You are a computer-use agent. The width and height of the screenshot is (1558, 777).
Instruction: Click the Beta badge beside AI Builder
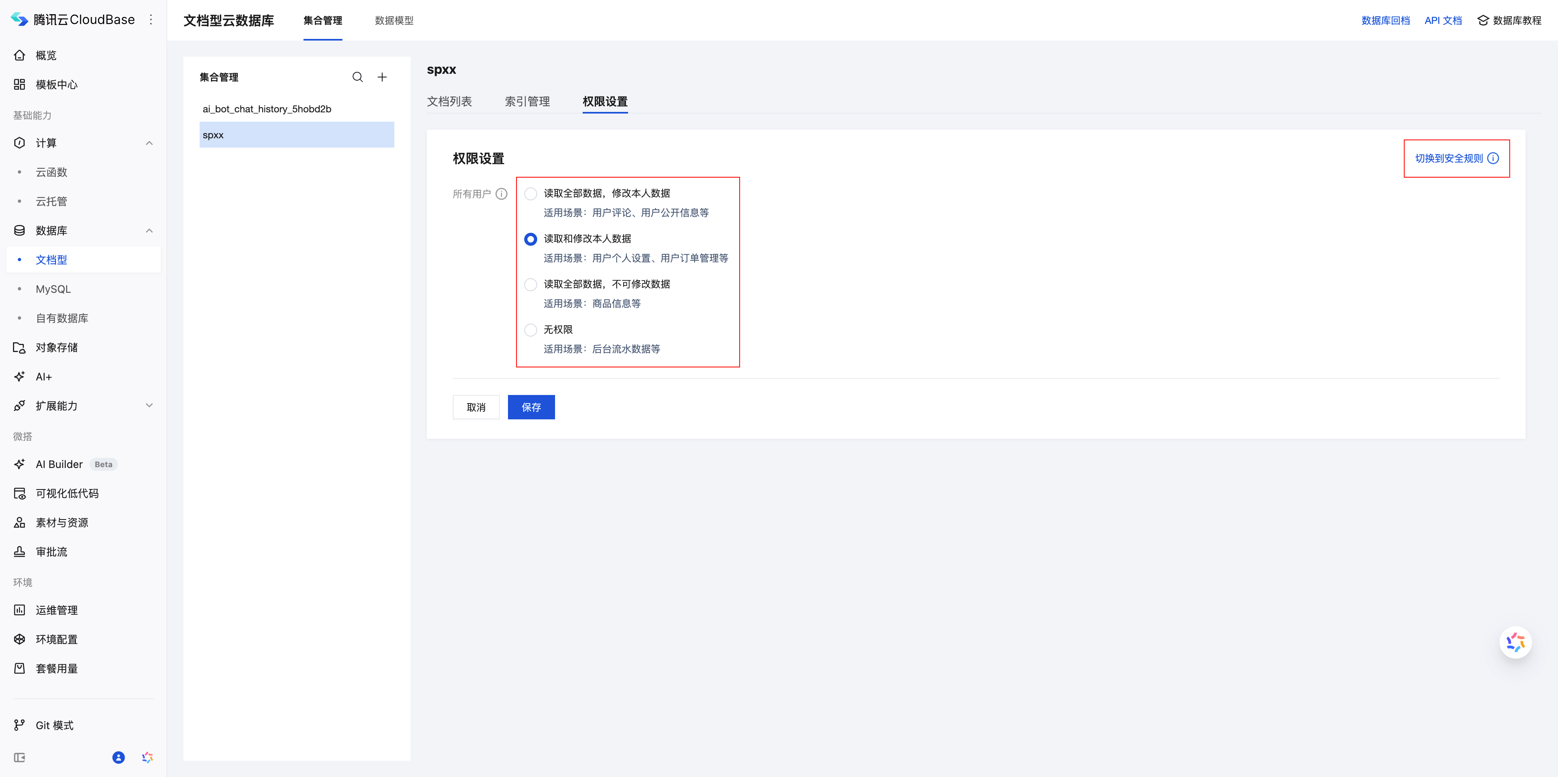pos(103,464)
